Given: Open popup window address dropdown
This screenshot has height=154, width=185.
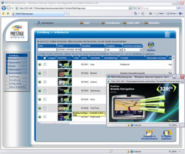Looking at the screenshot, I should [182, 81].
